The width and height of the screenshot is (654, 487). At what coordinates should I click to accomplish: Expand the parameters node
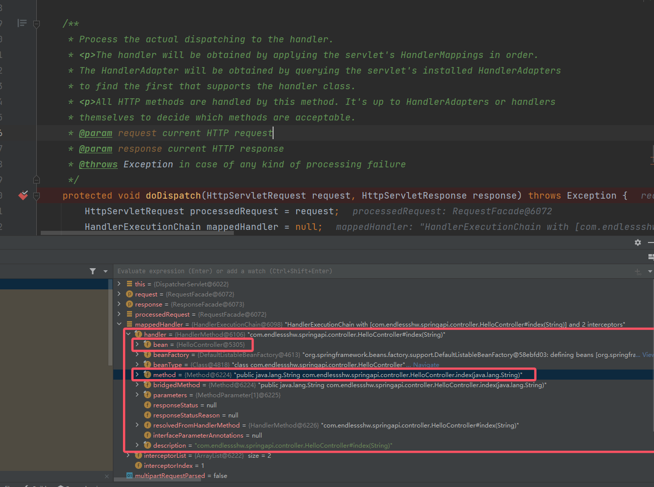click(137, 395)
